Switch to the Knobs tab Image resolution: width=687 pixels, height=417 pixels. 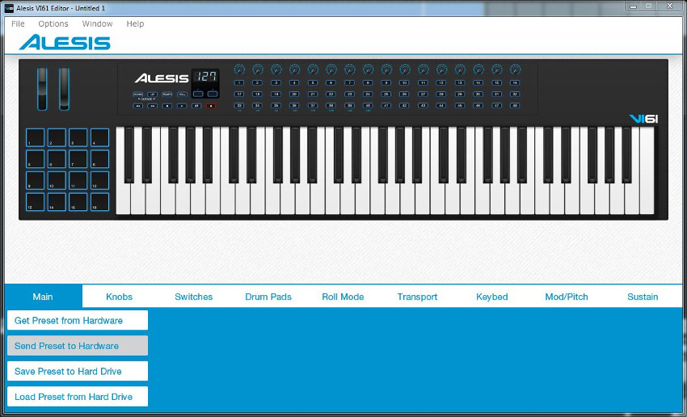coord(119,297)
